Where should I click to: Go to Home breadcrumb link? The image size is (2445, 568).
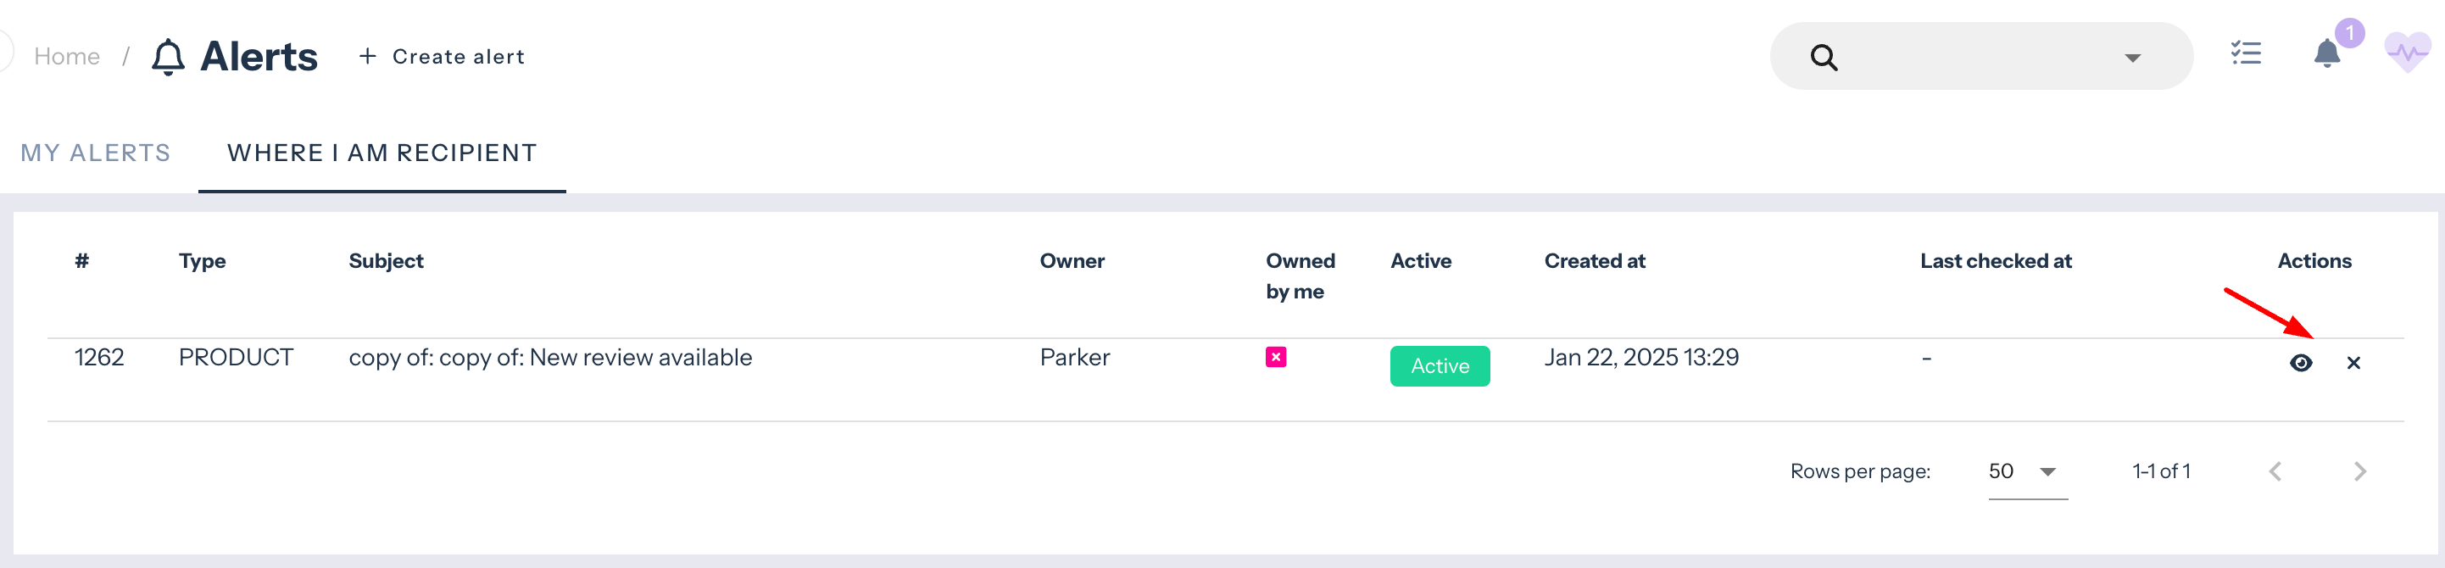(66, 57)
